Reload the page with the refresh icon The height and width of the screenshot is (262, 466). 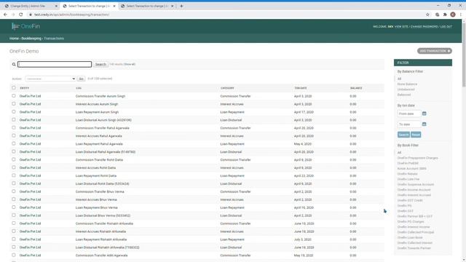[x=21, y=15]
